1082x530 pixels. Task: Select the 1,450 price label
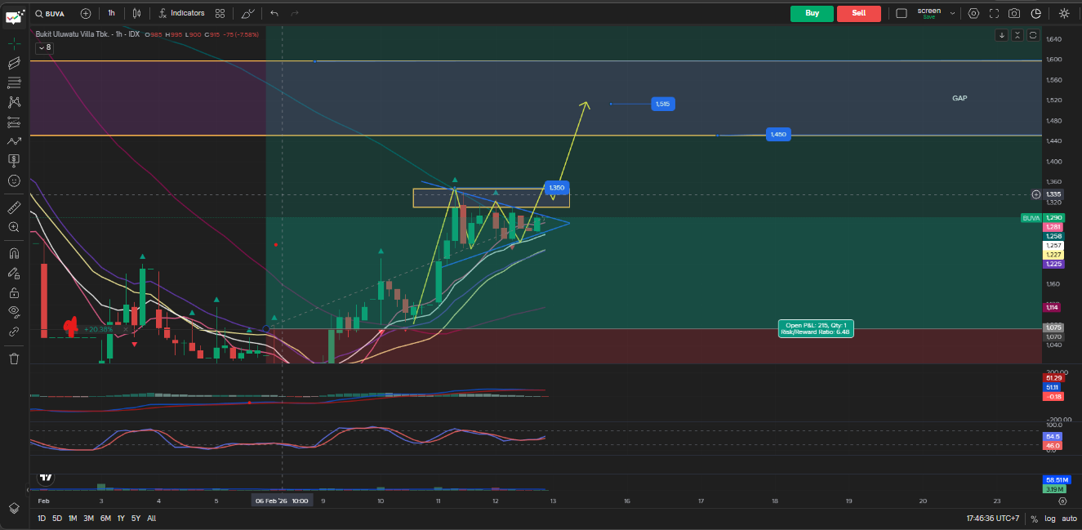click(778, 135)
